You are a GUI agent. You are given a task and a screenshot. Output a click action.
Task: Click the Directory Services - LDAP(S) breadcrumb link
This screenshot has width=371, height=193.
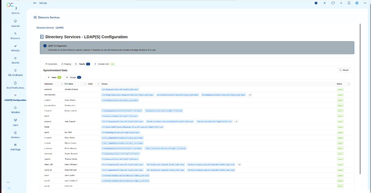pyautogui.click(x=50, y=27)
